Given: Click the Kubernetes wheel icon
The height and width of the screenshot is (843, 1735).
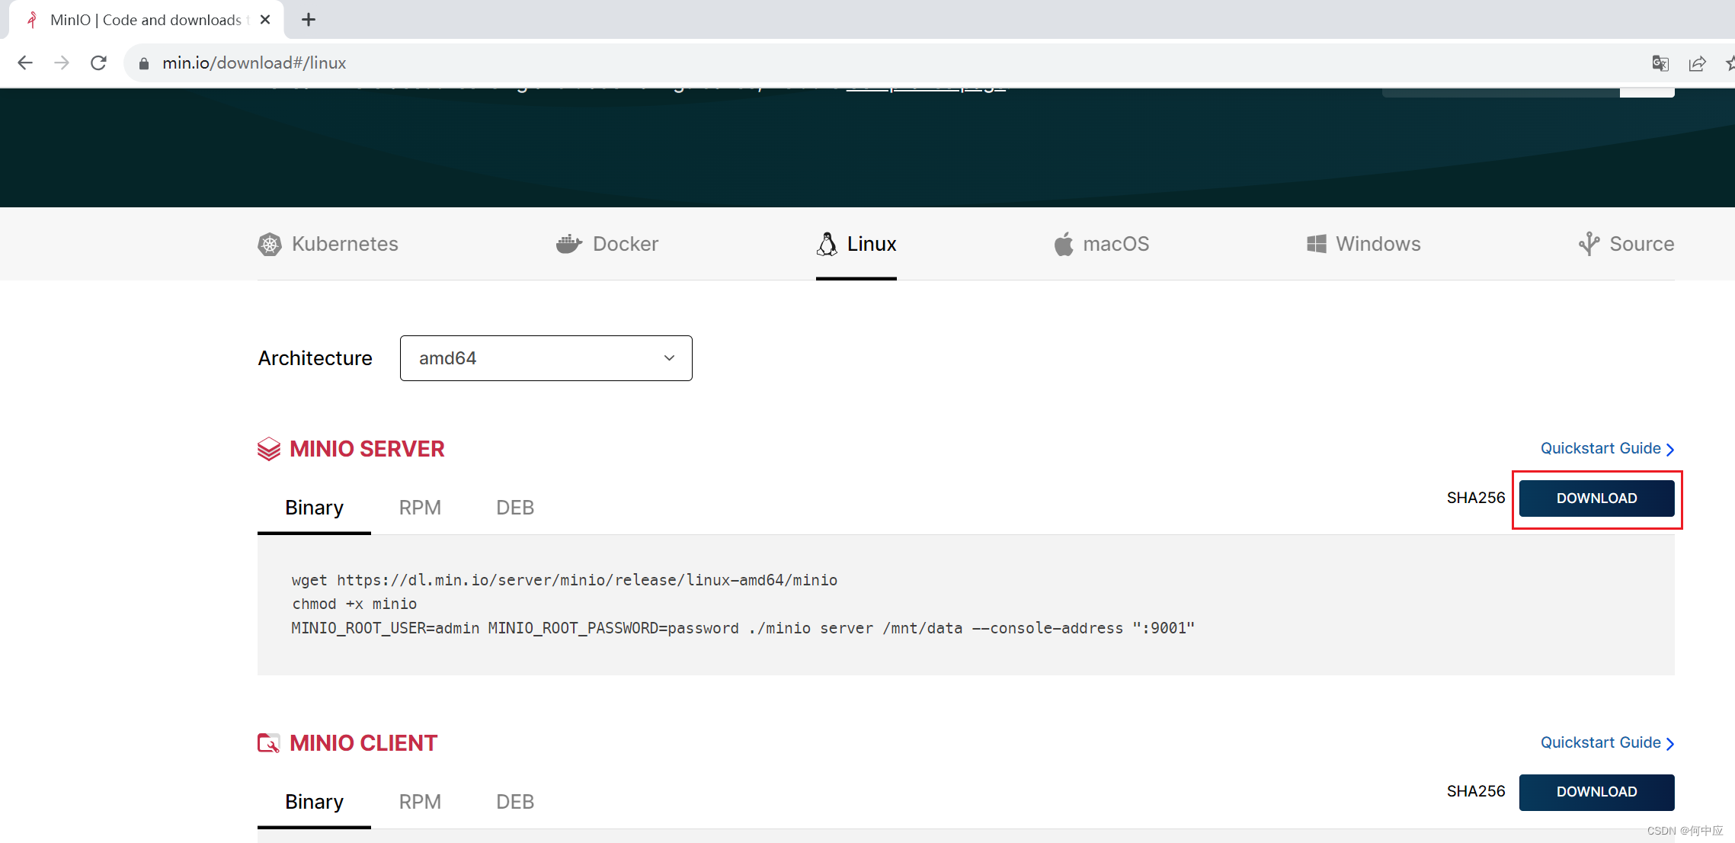Looking at the screenshot, I should [270, 244].
